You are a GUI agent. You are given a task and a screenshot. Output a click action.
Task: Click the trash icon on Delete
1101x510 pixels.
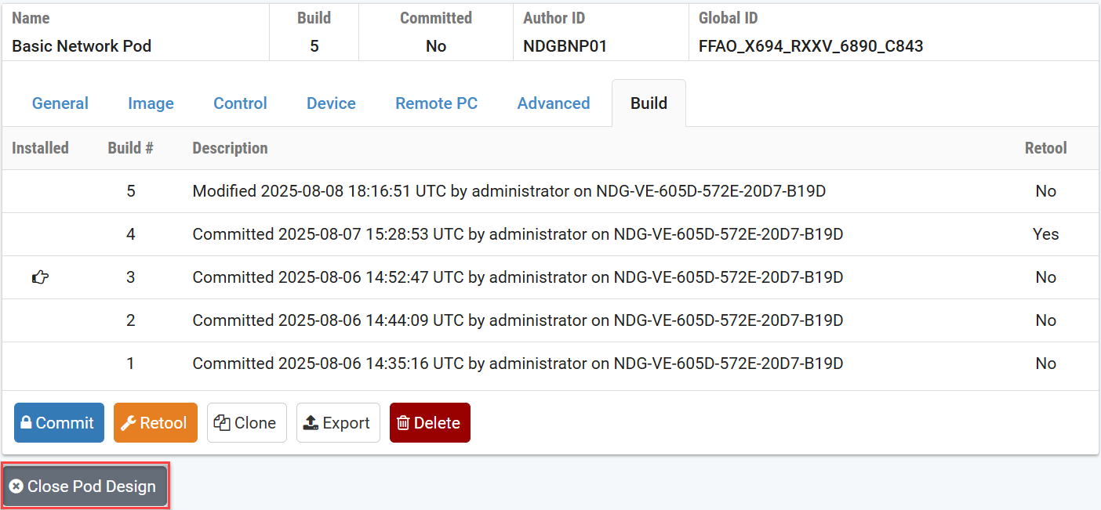tap(403, 423)
